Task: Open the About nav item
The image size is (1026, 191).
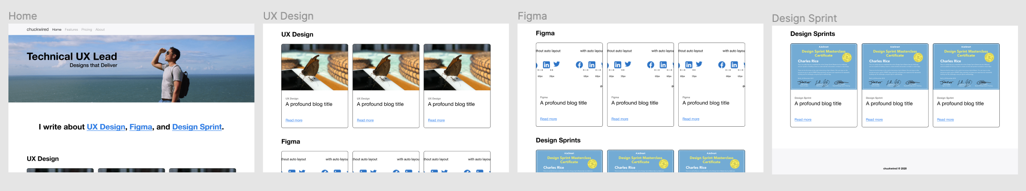Action: pos(100,29)
